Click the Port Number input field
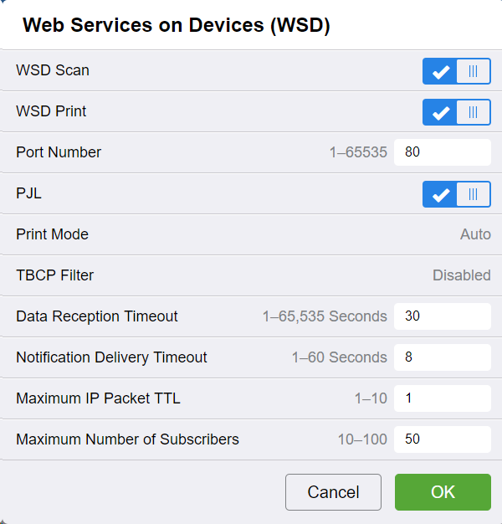Viewport: 502px width, 524px height. click(442, 152)
